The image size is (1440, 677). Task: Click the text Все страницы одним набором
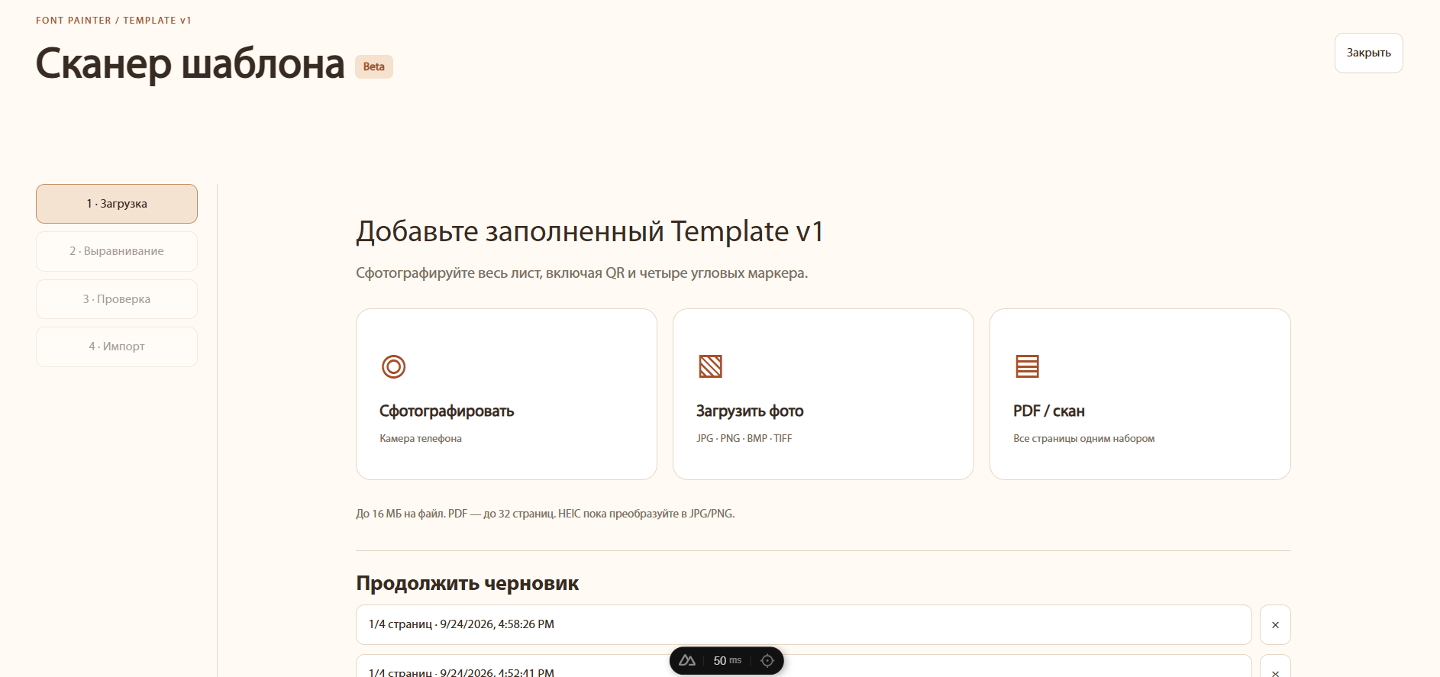pos(1084,438)
